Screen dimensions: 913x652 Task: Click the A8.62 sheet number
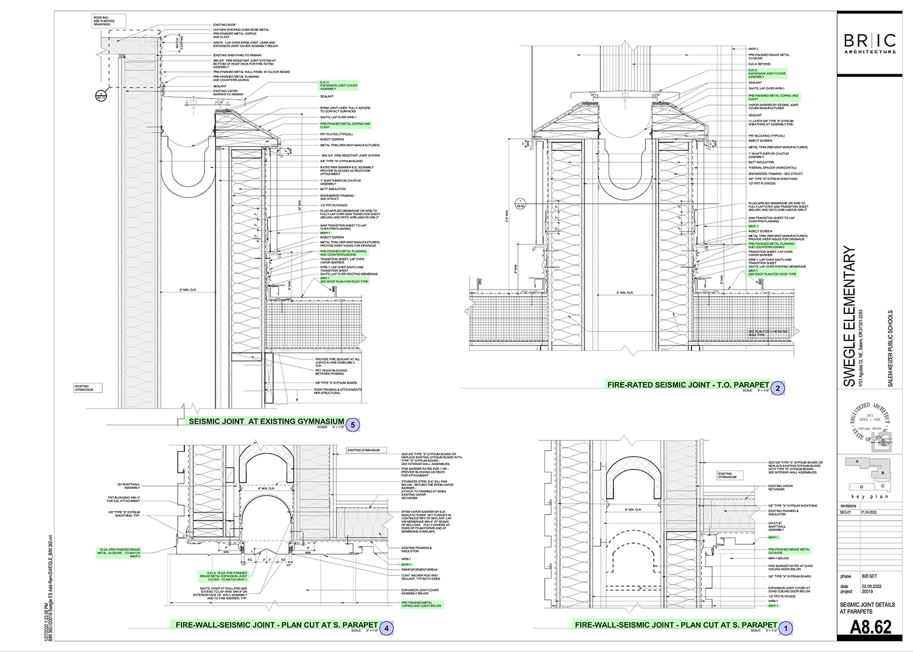coord(871,626)
